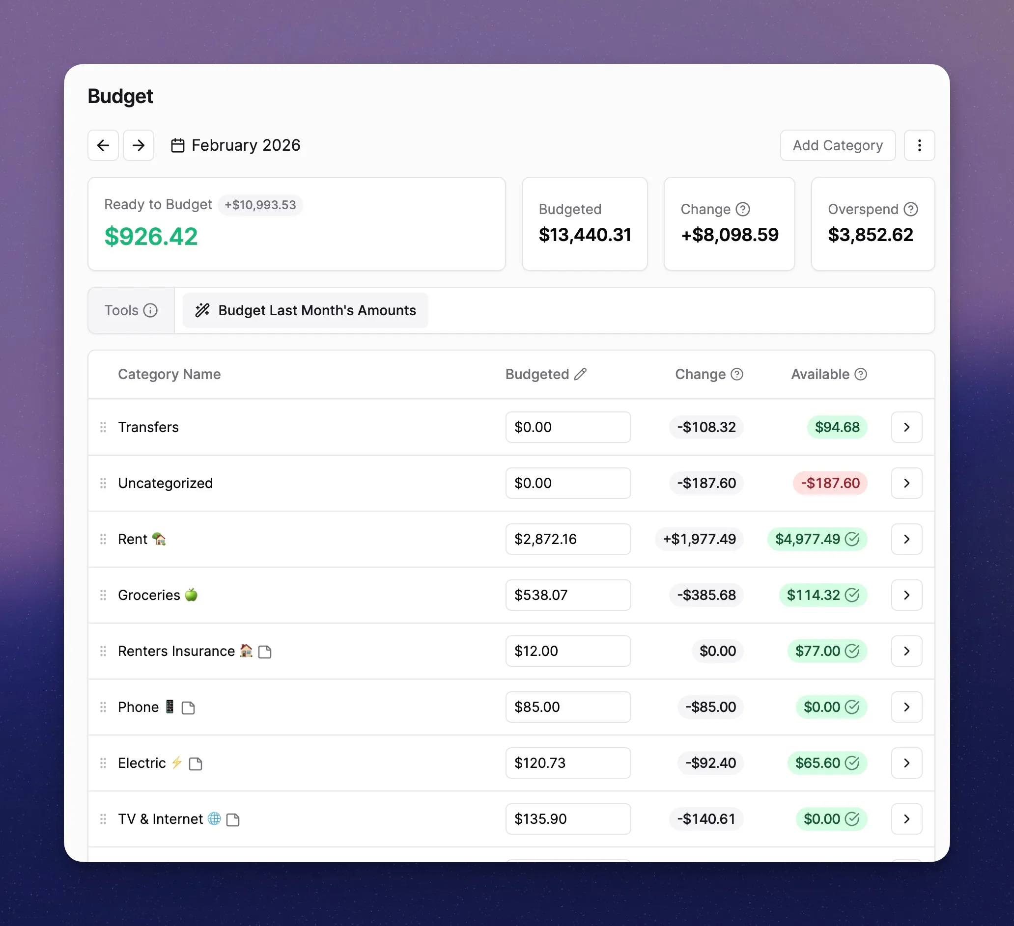
Task: Click the Rent budgeted field $2,872.16
Action: click(x=568, y=539)
